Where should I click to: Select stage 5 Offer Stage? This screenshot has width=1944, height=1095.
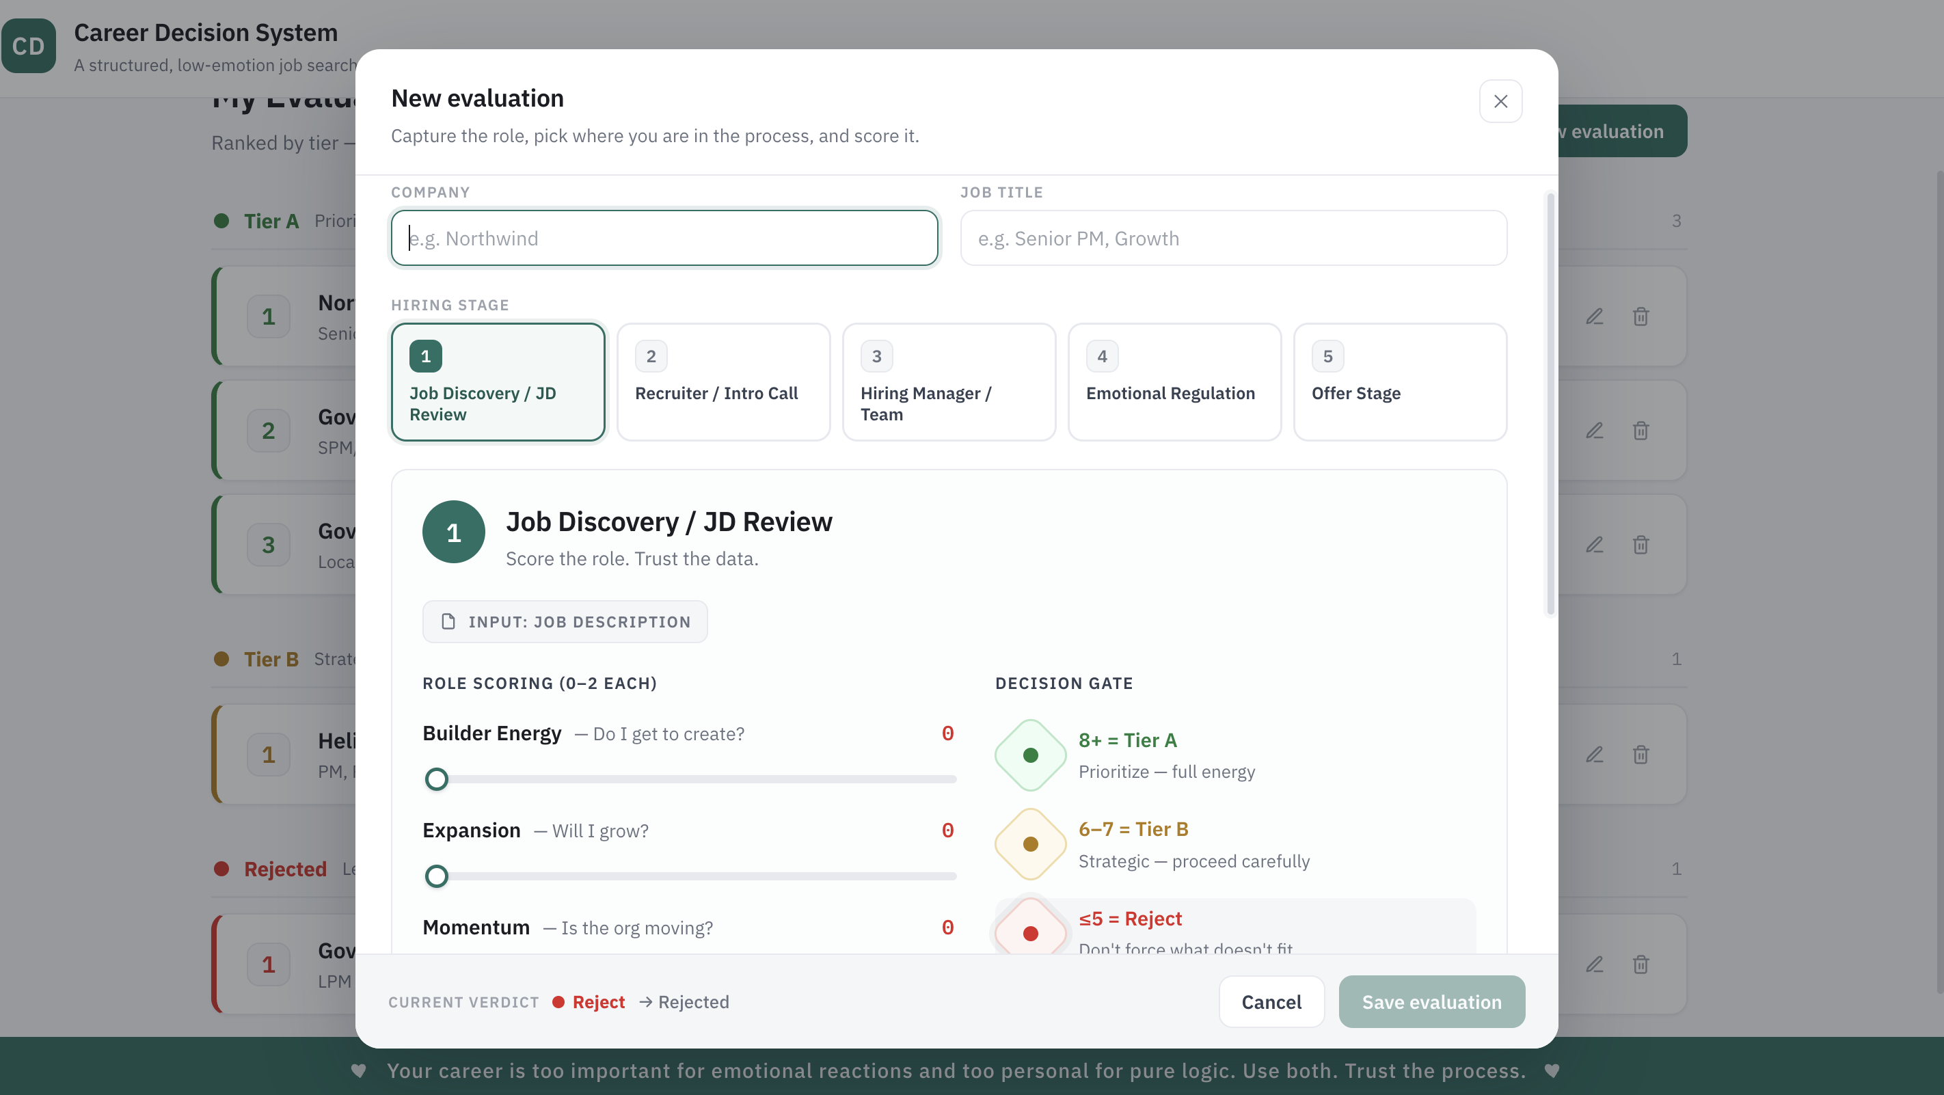pyautogui.click(x=1400, y=382)
